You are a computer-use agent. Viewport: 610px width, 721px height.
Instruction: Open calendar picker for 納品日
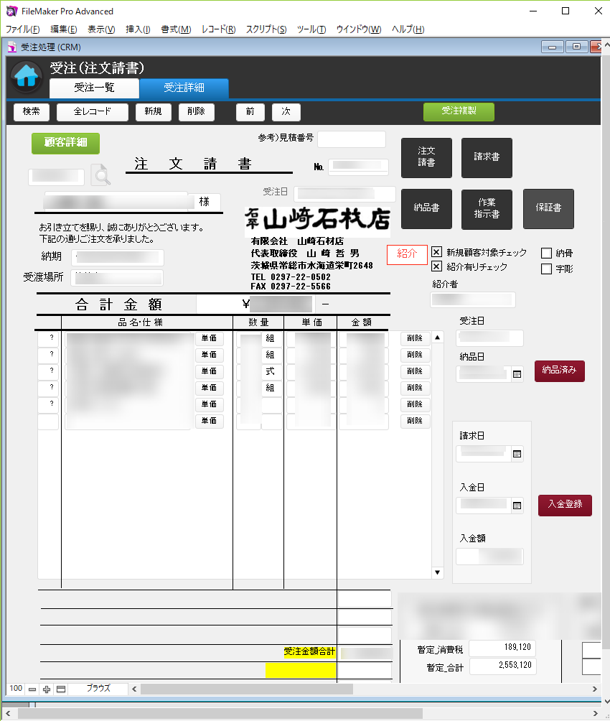(x=517, y=374)
